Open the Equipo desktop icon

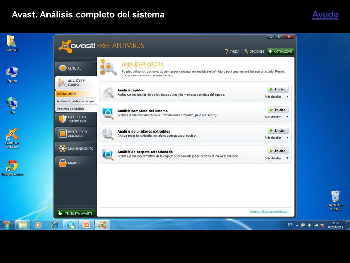pos(12,74)
